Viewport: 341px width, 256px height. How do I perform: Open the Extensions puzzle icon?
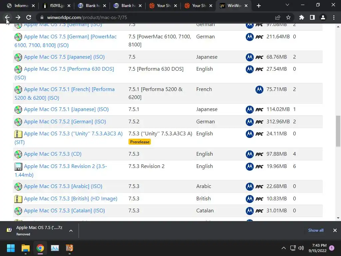(302, 17)
